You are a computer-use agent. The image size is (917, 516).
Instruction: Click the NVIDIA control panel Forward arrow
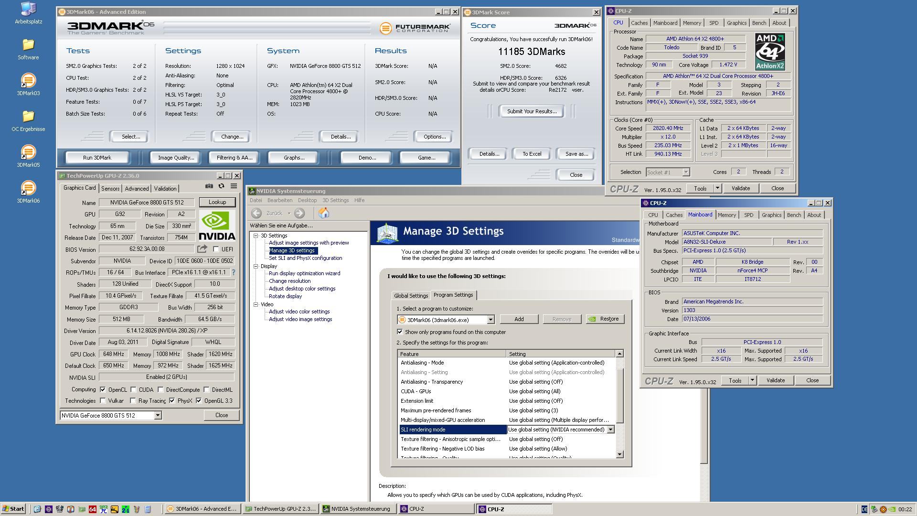[299, 213]
